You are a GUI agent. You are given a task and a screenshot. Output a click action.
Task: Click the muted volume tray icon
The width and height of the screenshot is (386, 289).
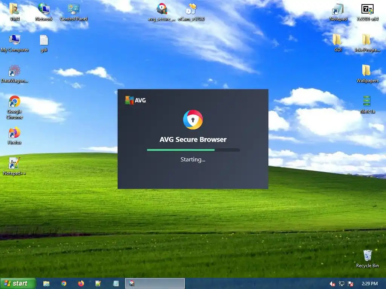point(332,284)
